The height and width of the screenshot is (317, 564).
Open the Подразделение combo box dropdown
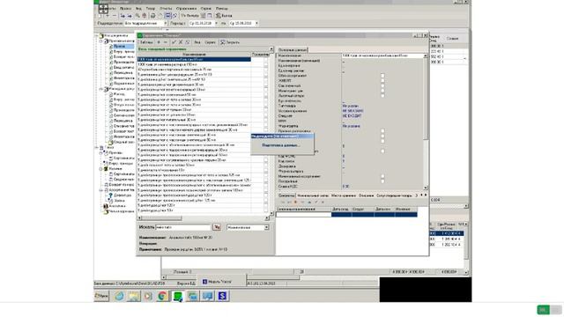point(166,24)
